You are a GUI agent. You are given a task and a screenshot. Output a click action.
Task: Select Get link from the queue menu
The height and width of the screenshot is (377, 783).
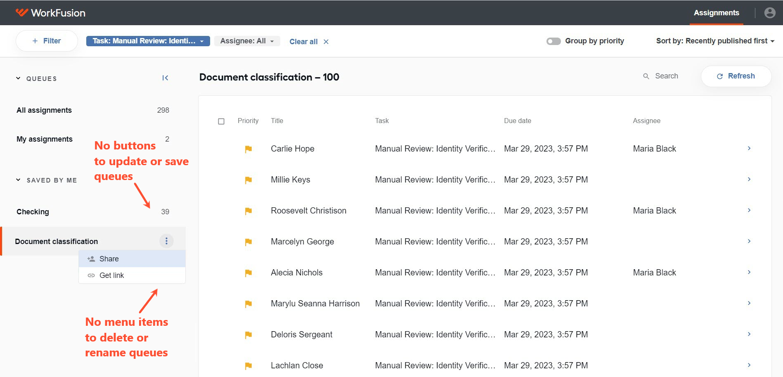coord(132,275)
